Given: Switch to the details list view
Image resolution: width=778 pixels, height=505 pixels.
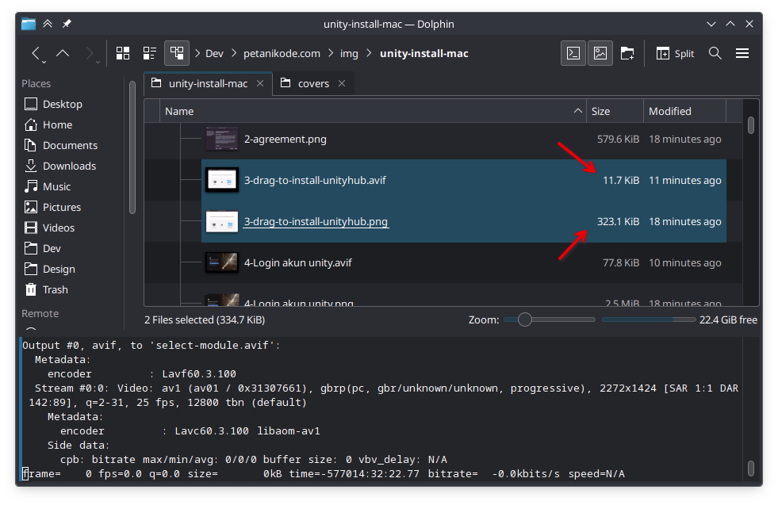Looking at the screenshot, I should (149, 53).
